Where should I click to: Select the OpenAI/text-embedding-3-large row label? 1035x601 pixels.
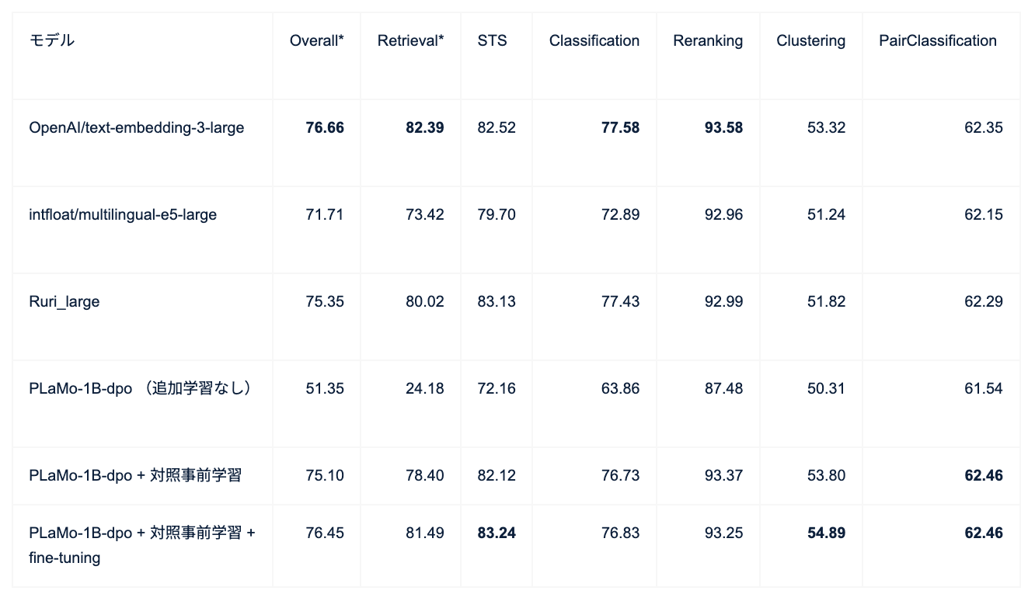[137, 127]
